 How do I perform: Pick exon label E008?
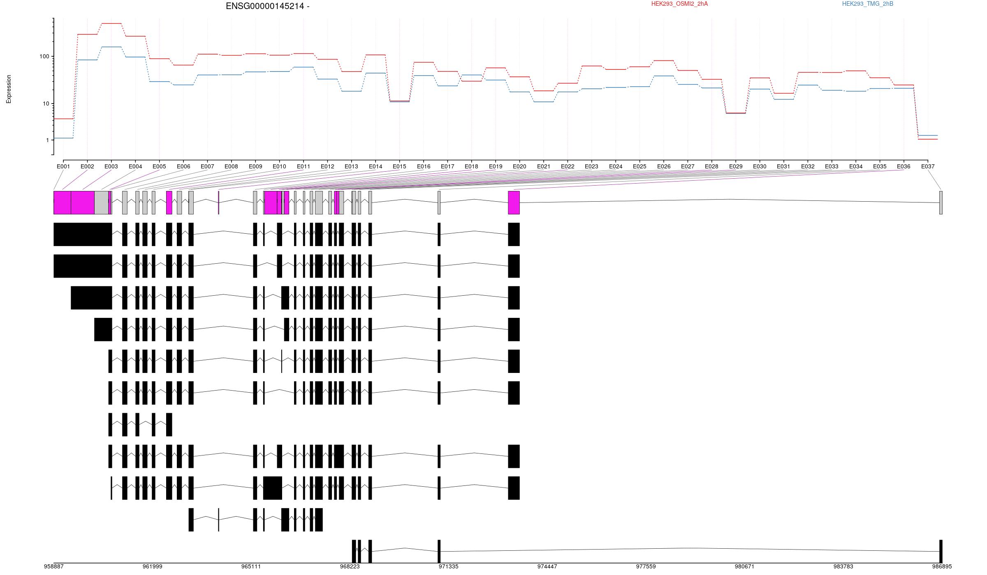(x=231, y=167)
